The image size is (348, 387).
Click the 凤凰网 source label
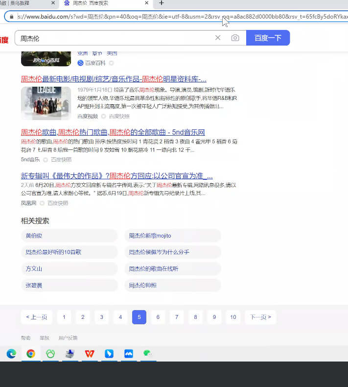click(x=28, y=203)
